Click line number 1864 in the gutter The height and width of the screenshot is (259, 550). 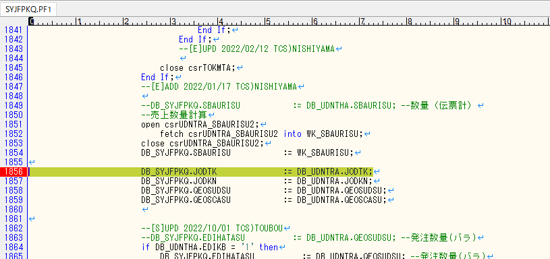pos(13,247)
